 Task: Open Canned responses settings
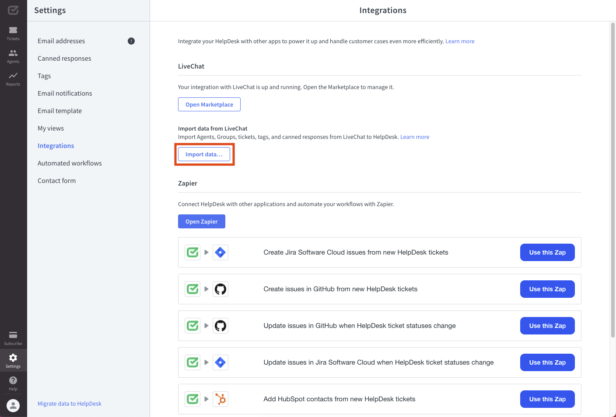pyautogui.click(x=64, y=59)
